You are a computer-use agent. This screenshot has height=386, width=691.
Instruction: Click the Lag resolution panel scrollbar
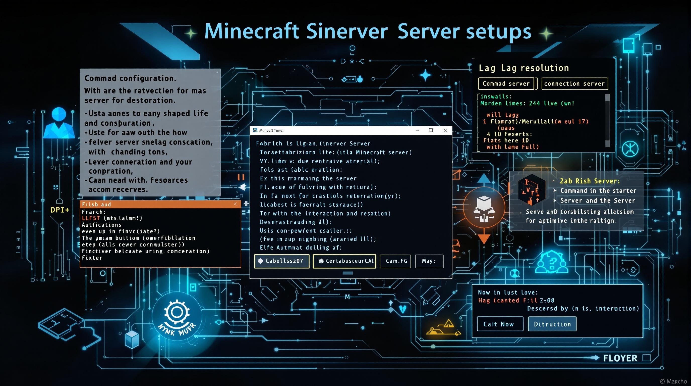(608, 120)
